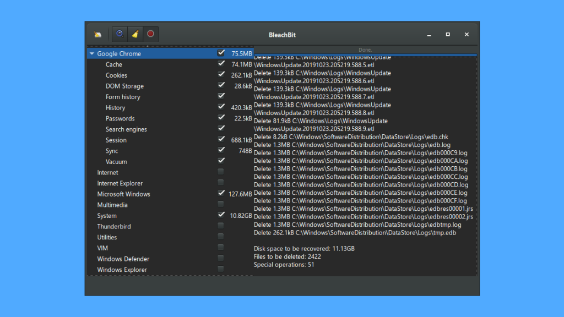Select the Google Chrome tree row
The image size is (564, 317).
click(170, 53)
